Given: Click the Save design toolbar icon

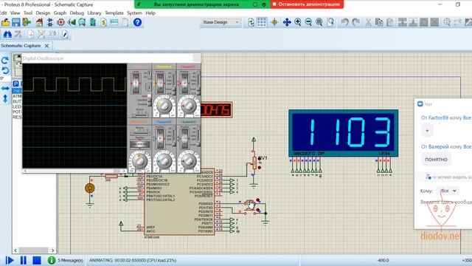Looking at the screenshot, I should (x=16, y=22).
